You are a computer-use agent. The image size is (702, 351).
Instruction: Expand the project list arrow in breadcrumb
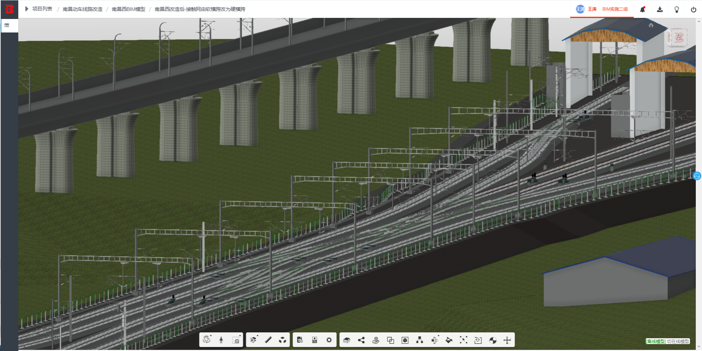[x=27, y=9]
